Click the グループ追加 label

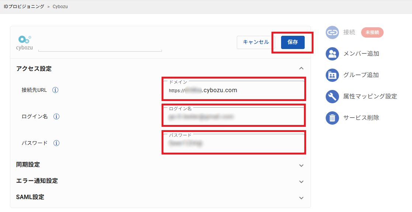click(x=361, y=75)
